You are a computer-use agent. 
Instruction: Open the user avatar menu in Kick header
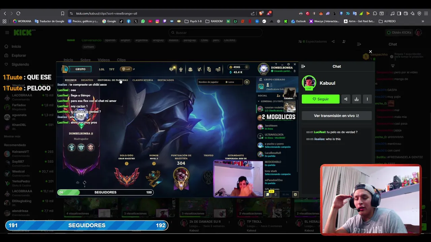tap(419, 33)
